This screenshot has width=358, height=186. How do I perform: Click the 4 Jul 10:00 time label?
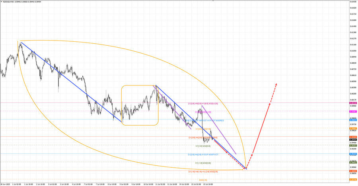point(76,184)
